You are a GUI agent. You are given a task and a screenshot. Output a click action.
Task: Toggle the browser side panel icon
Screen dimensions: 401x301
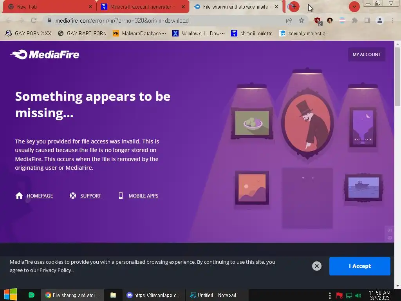pyautogui.click(x=367, y=20)
